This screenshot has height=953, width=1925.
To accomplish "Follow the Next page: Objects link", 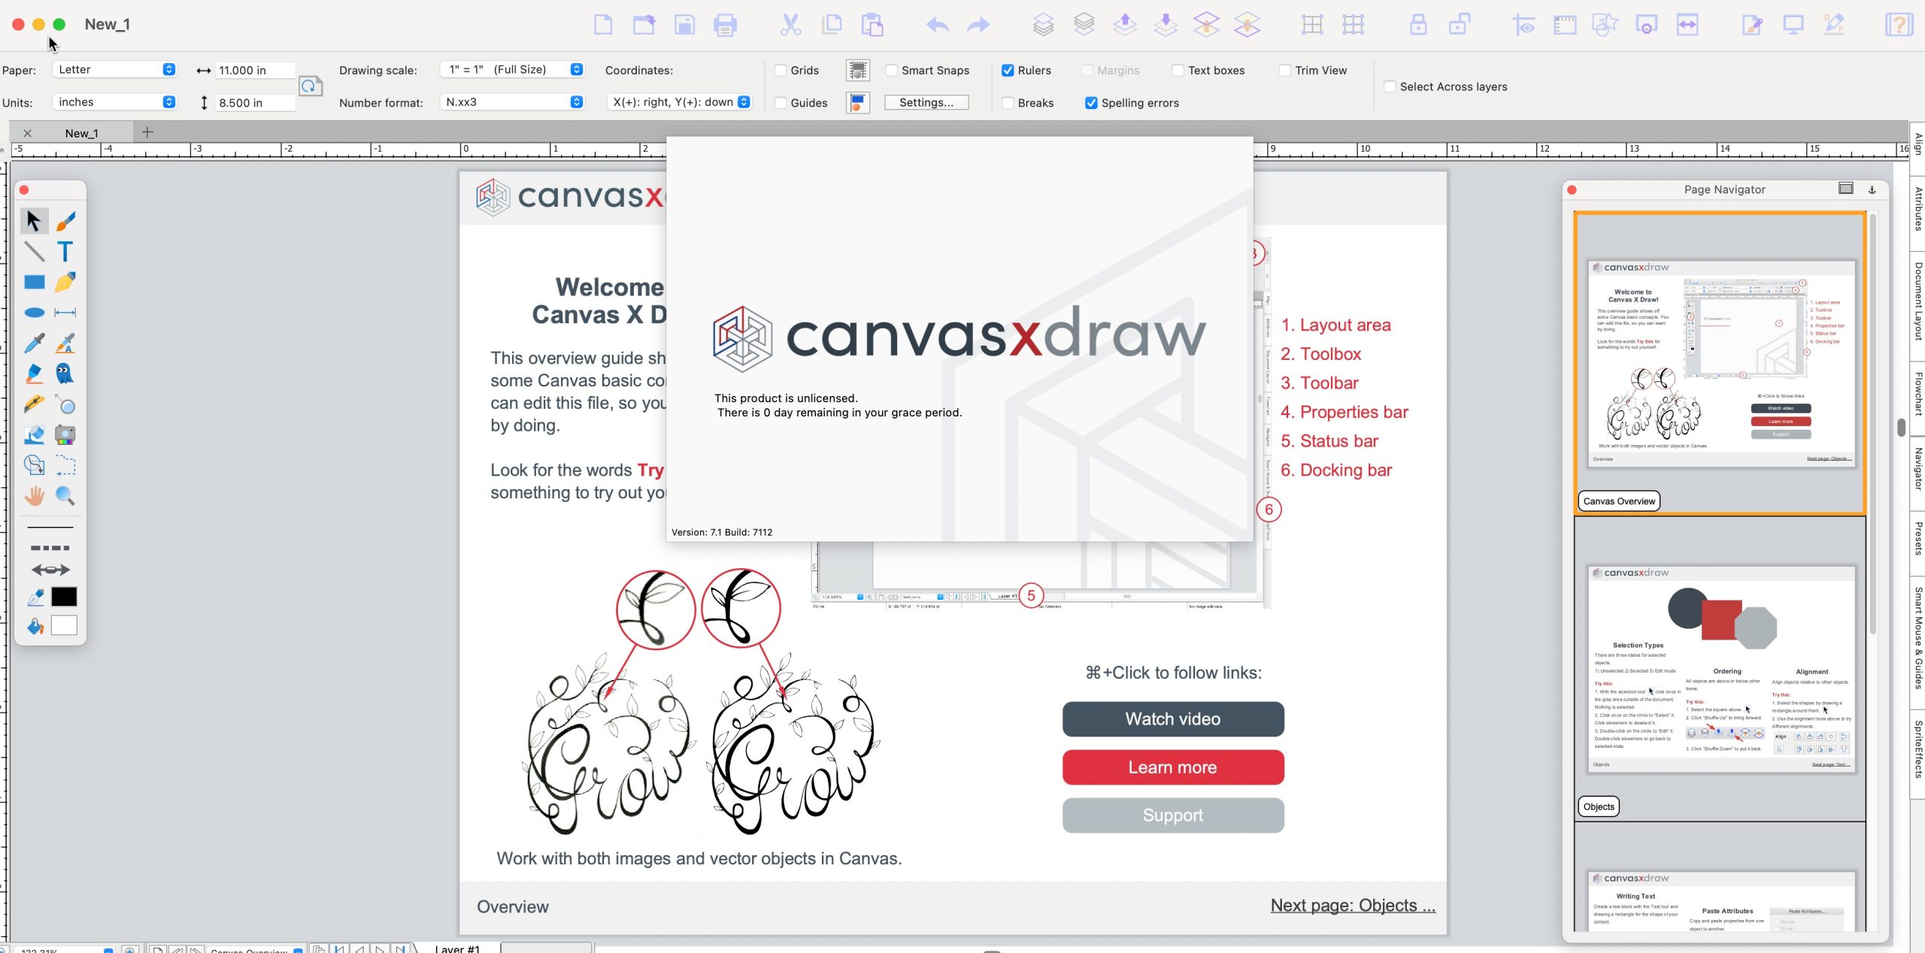I will [1353, 906].
